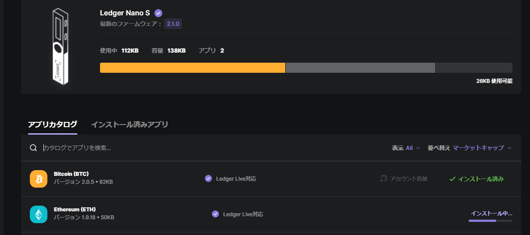Click the バージョン 1.9.18 • 50KB text
Image resolution: width=530 pixels, height=235 pixels.
point(84,217)
